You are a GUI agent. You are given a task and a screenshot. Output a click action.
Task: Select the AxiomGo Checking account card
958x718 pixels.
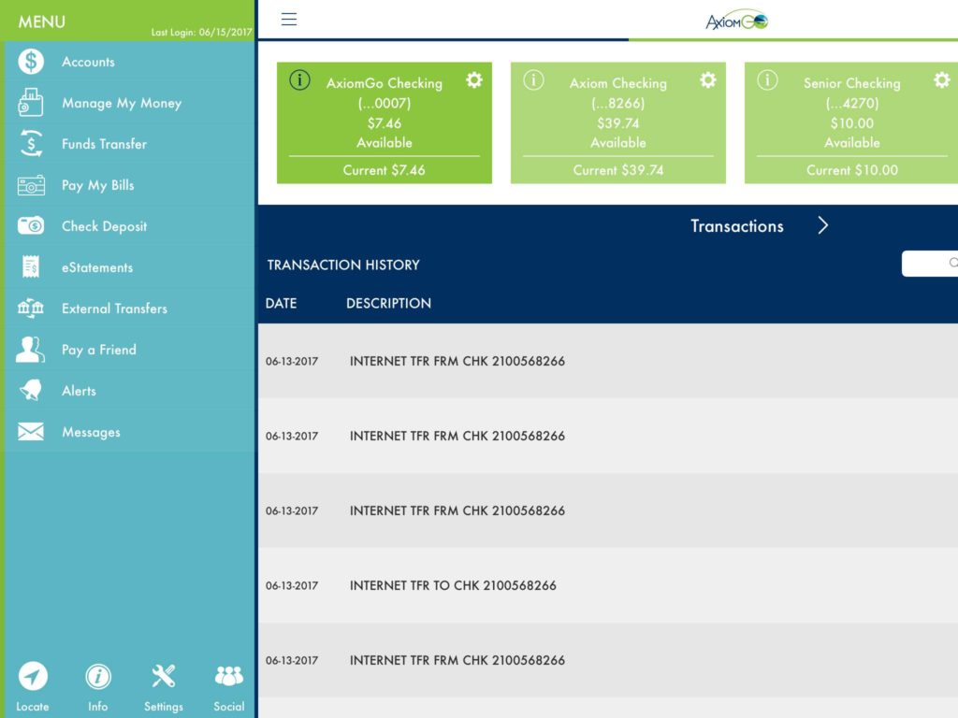click(385, 122)
